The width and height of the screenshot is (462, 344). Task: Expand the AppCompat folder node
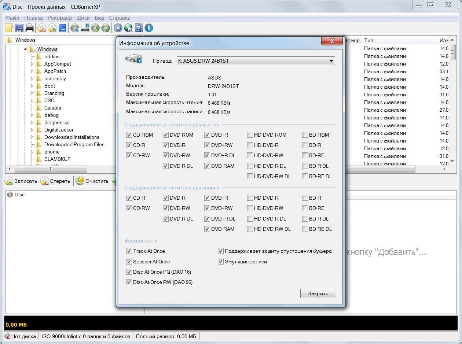(32, 64)
